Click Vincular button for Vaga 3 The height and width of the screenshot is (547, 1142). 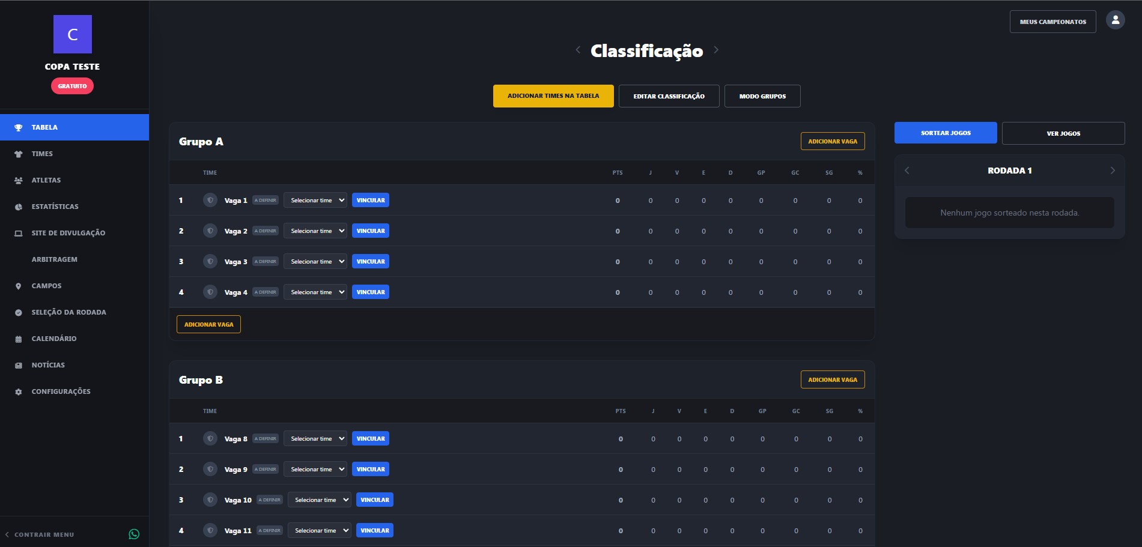point(371,261)
